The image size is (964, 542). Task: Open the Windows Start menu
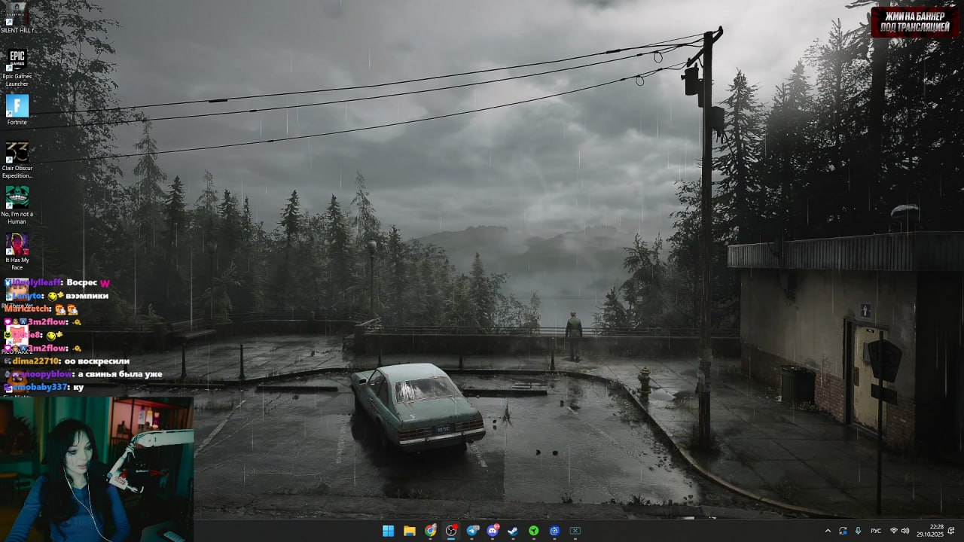(x=388, y=531)
